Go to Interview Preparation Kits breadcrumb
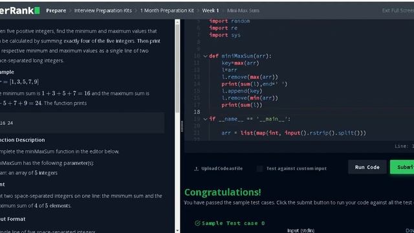 pyautogui.click(x=103, y=10)
